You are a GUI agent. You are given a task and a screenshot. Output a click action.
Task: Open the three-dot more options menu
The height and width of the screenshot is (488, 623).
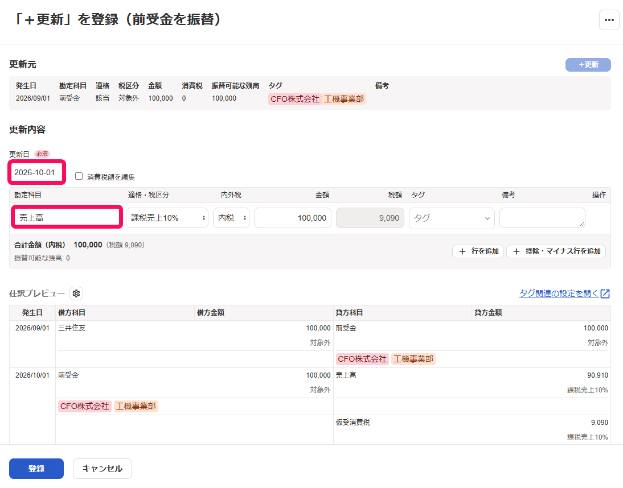pyautogui.click(x=609, y=20)
